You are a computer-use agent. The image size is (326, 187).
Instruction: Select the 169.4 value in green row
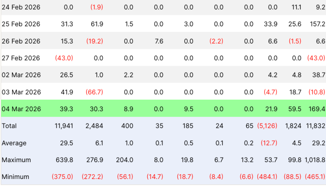(x=317, y=109)
